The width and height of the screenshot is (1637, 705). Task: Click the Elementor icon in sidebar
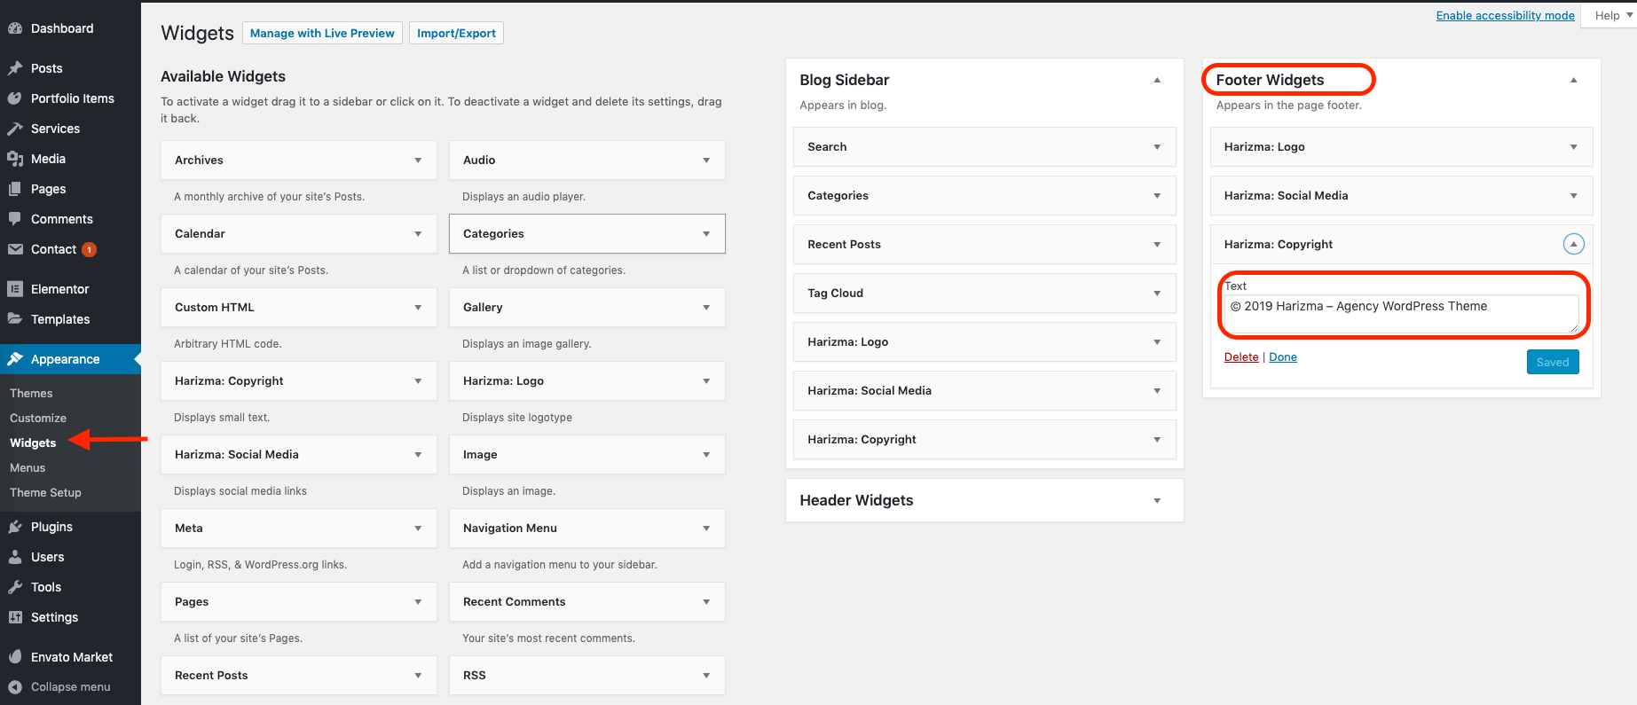tap(15, 289)
